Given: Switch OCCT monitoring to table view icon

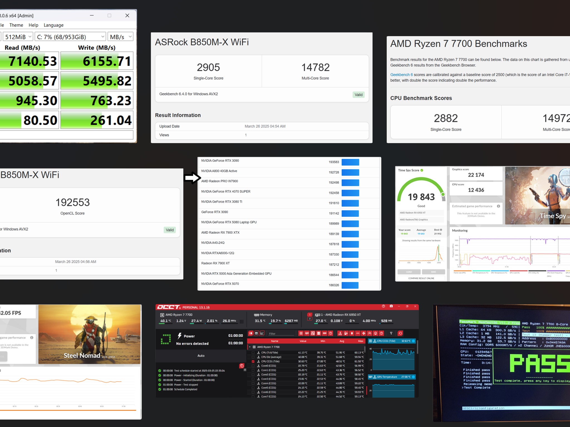Looking at the screenshot, I should 256,333.
